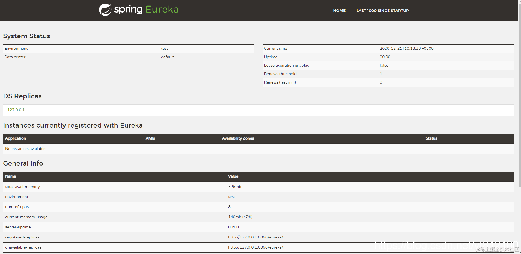Click the Renews (last min) label
Viewport: 521px width, 254px height.
tap(280, 82)
